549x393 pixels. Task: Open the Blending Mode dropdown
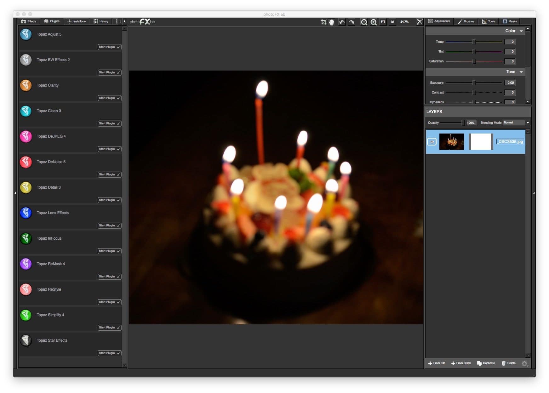[x=516, y=122]
